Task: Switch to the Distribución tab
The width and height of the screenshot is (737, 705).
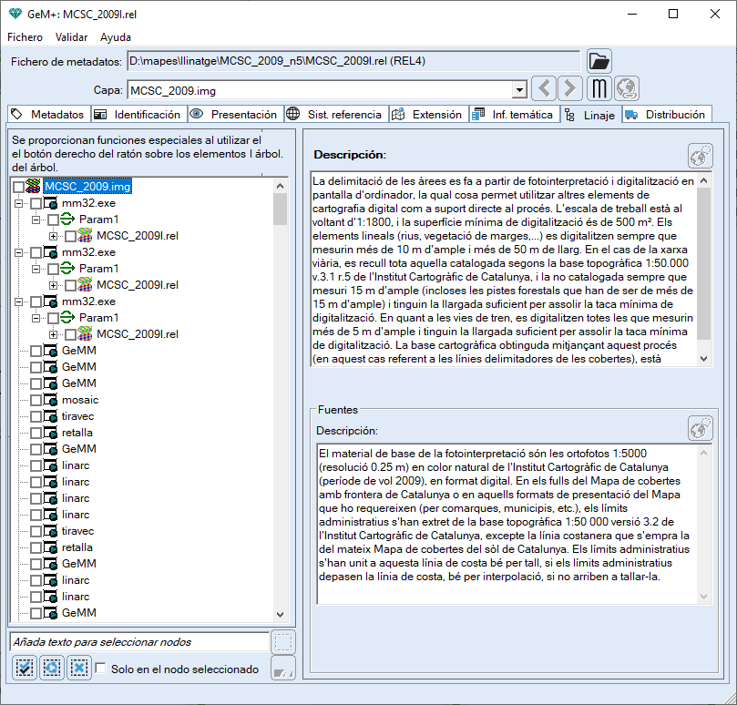Action: (666, 115)
